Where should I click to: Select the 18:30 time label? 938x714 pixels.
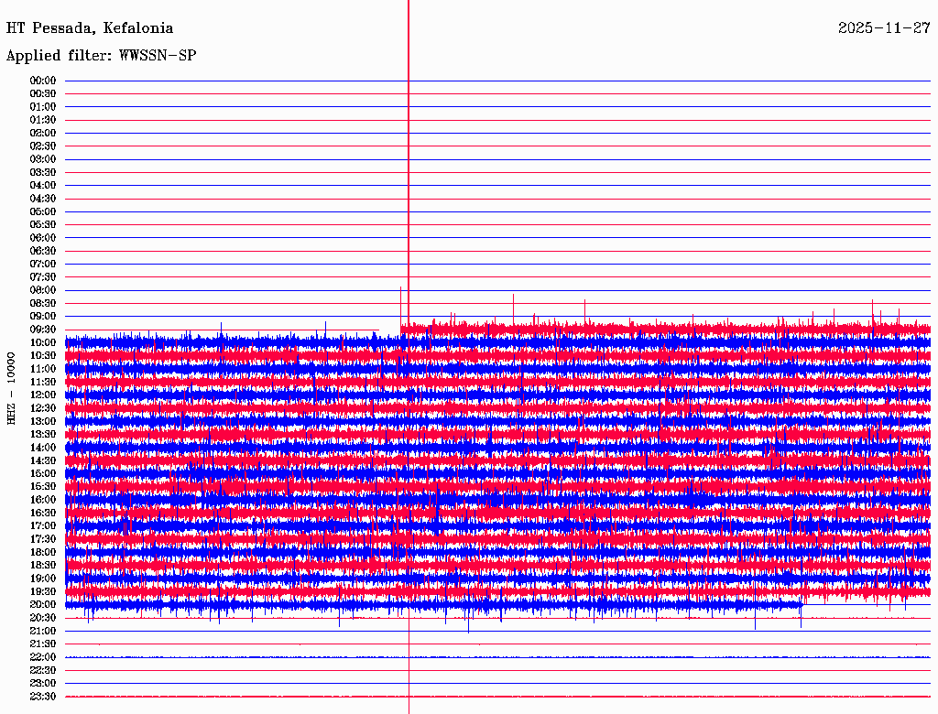43,566
